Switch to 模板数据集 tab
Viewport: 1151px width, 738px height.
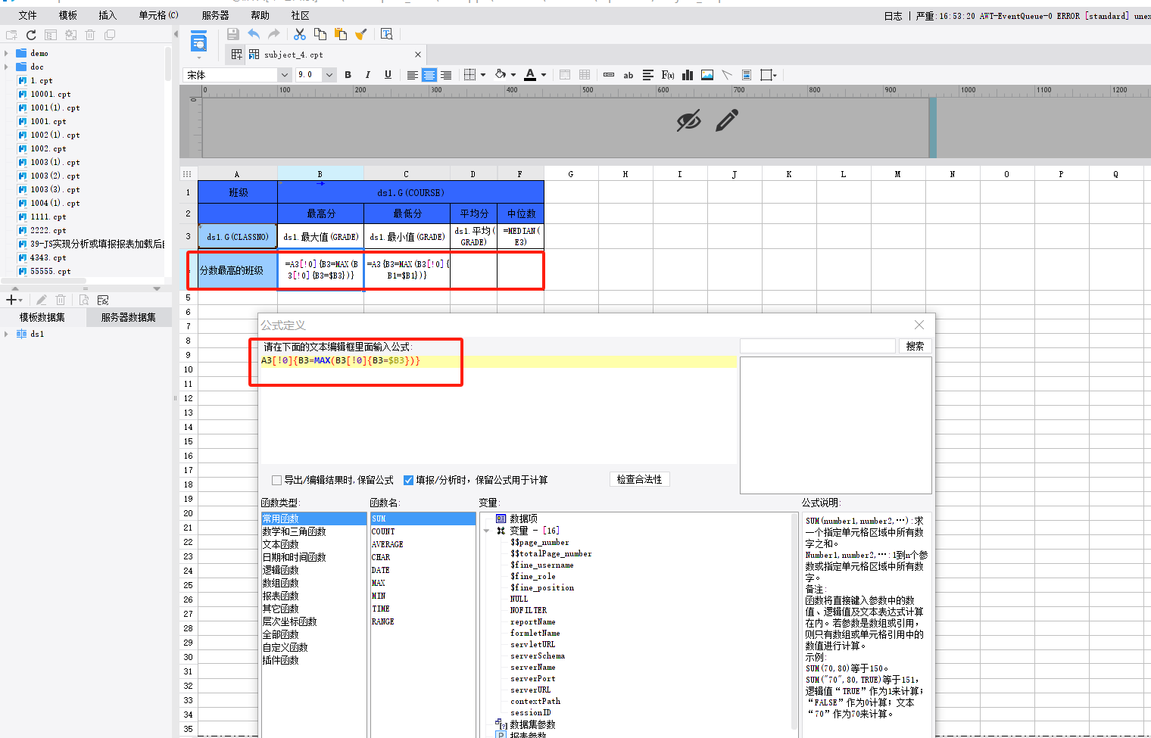pos(42,317)
